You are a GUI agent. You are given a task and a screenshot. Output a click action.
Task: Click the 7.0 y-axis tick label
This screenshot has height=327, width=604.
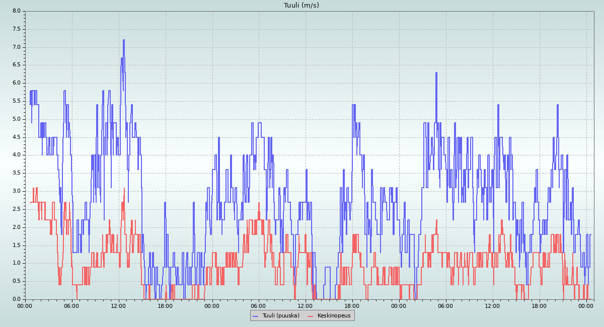click(x=17, y=47)
